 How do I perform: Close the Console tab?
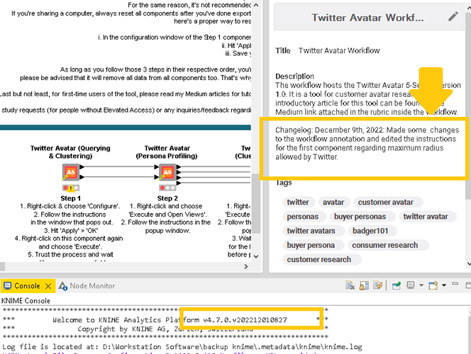pos(48,286)
